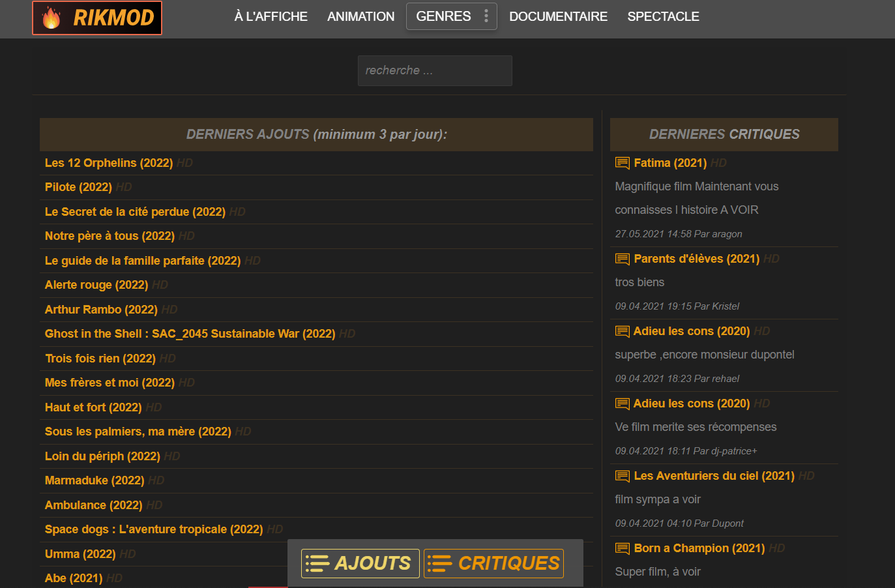Open Les Aventuriers du ciel (2021)
Image resolution: width=895 pixels, height=588 pixels.
[x=714, y=476]
